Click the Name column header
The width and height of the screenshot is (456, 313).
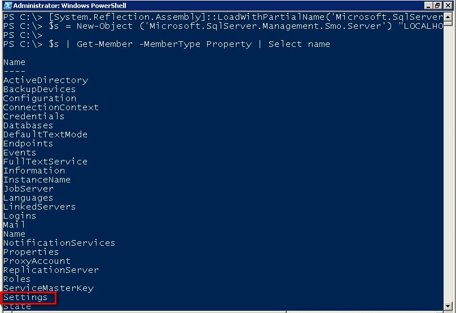14,62
